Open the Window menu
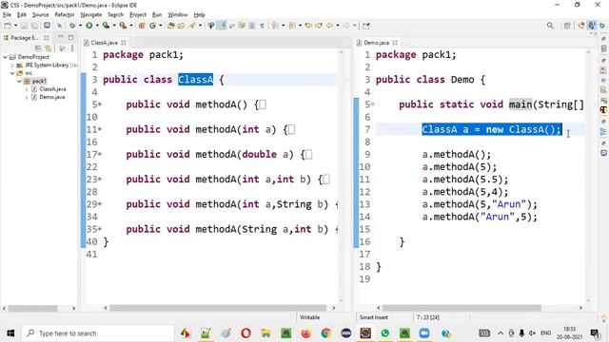Screen dimensions: 609x342 pos(178,15)
